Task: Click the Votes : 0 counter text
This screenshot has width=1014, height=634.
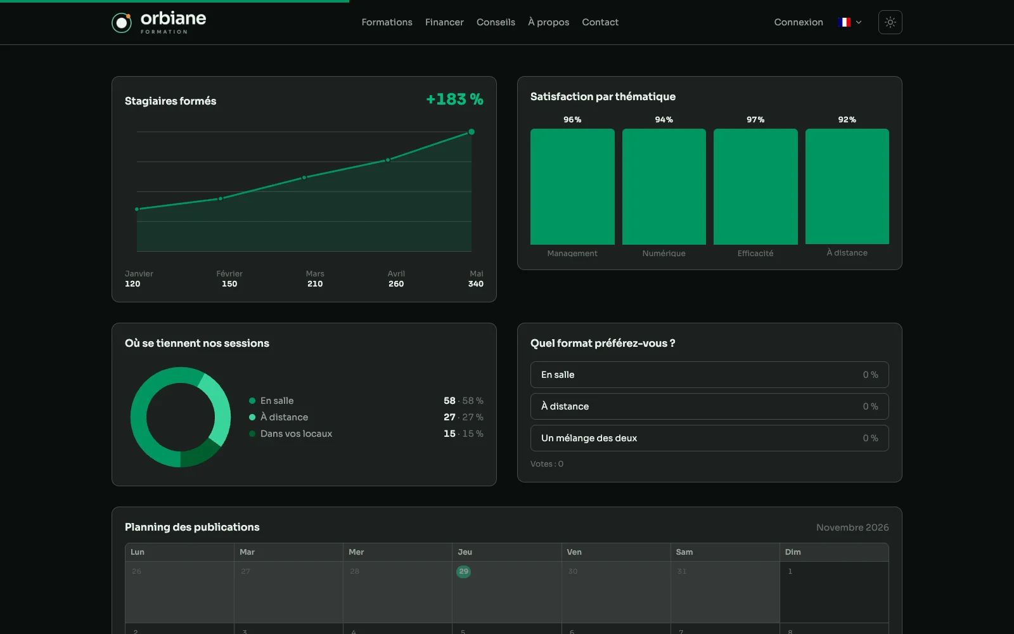Action: (x=547, y=464)
